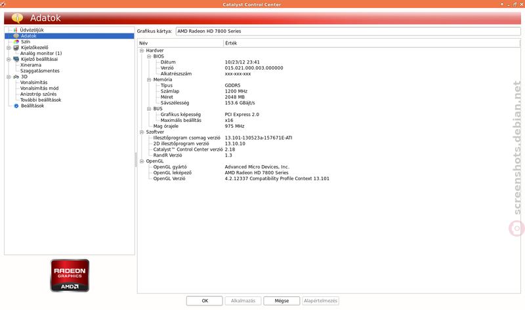The height and width of the screenshot is (310, 525).
Task: Open Analóg monitor (1)
Action: click(41, 54)
